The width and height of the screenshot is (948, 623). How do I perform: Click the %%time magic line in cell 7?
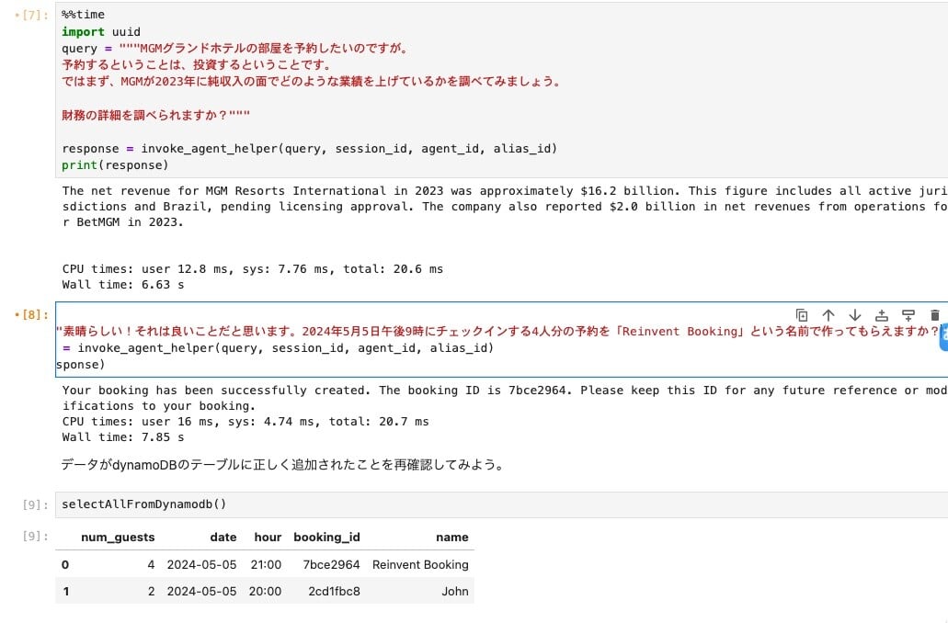83,15
